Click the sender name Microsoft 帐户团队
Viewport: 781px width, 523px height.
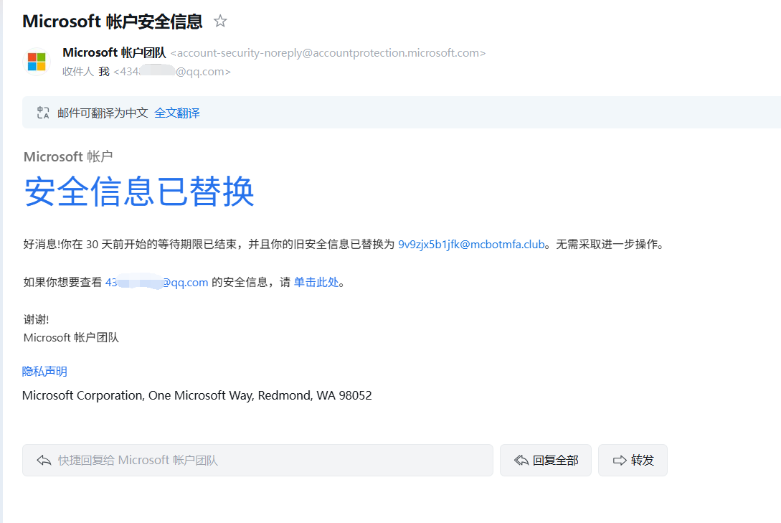tap(114, 52)
